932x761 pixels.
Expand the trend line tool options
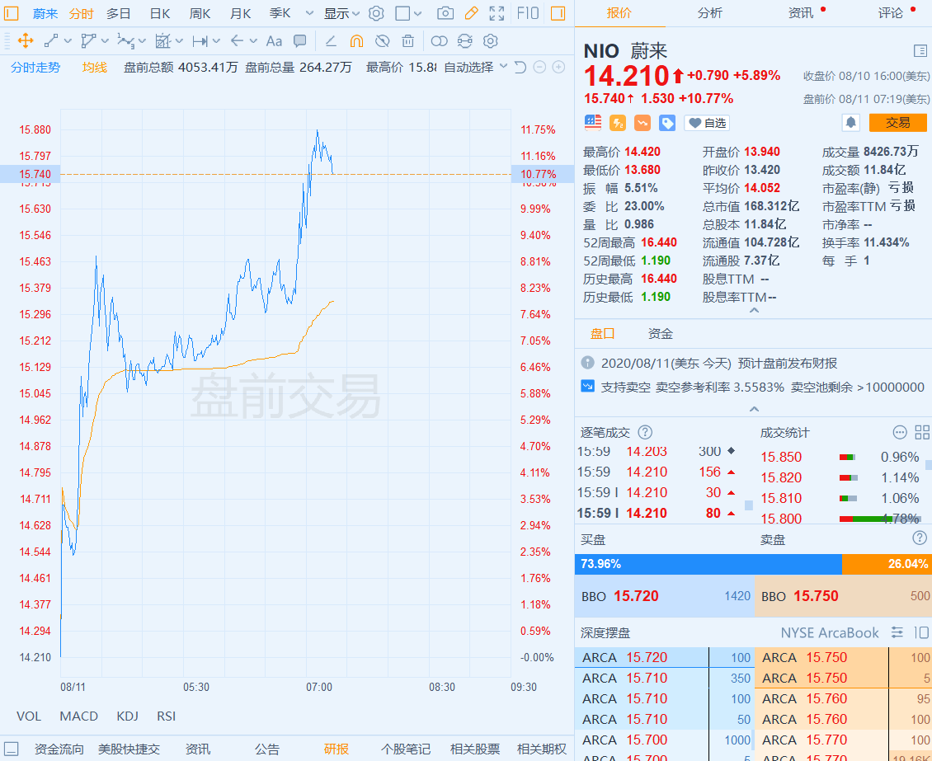click(68, 41)
